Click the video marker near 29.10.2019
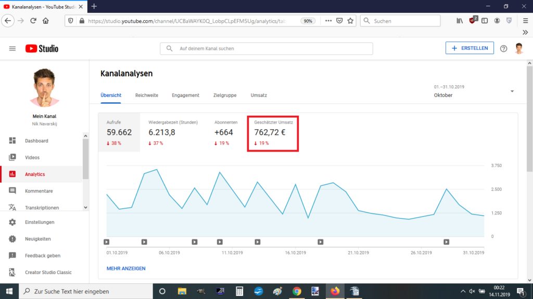 pos(446,242)
